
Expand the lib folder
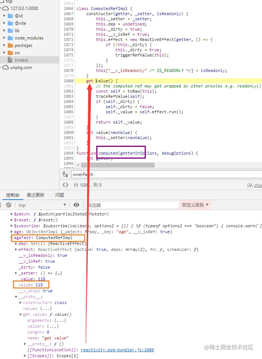point(4,31)
